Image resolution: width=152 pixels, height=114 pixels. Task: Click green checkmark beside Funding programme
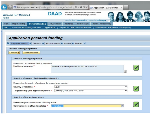136,68
